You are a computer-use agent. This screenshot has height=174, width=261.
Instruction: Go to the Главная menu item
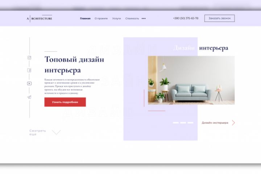pos(85,18)
